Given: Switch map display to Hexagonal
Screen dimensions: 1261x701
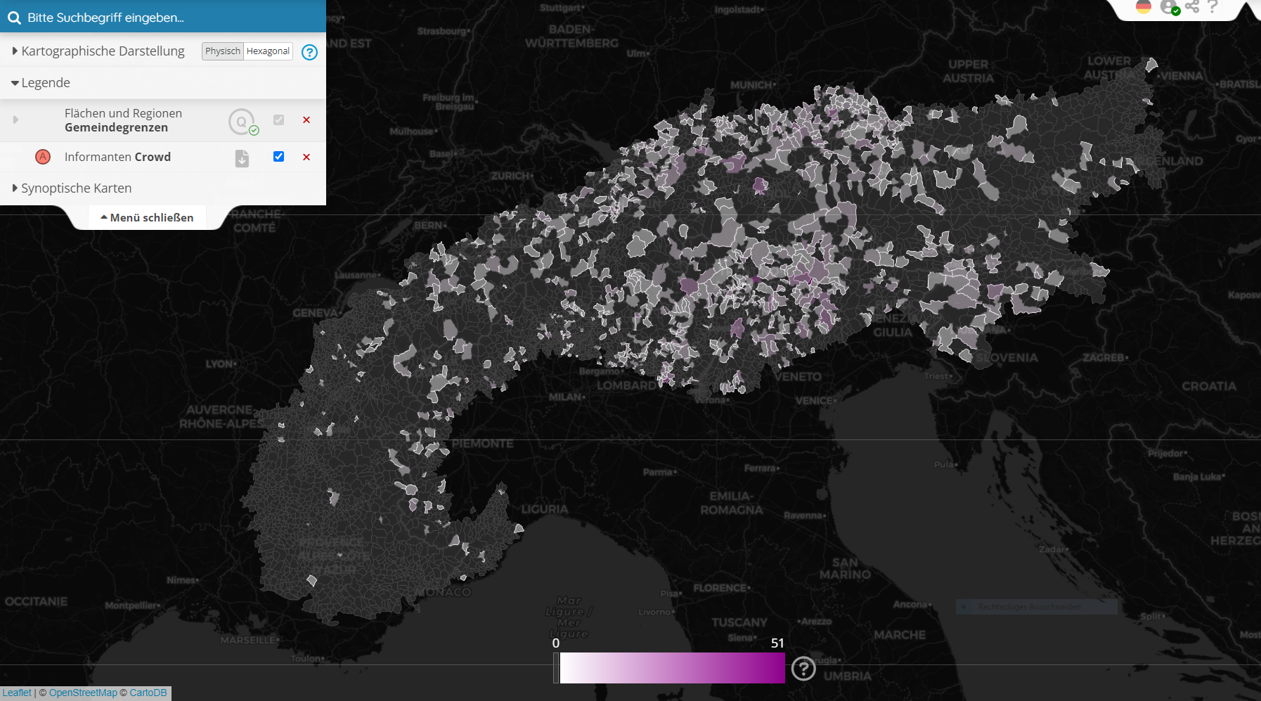Looking at the screenshot, I should click(268, 51).
